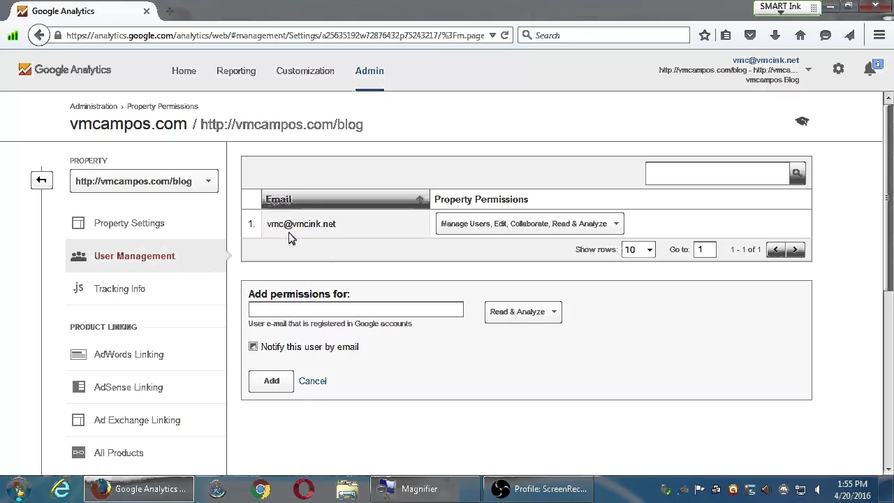
Task: Click the back arrow beside PROPERTY column
Action: click(x=41, y=180)
